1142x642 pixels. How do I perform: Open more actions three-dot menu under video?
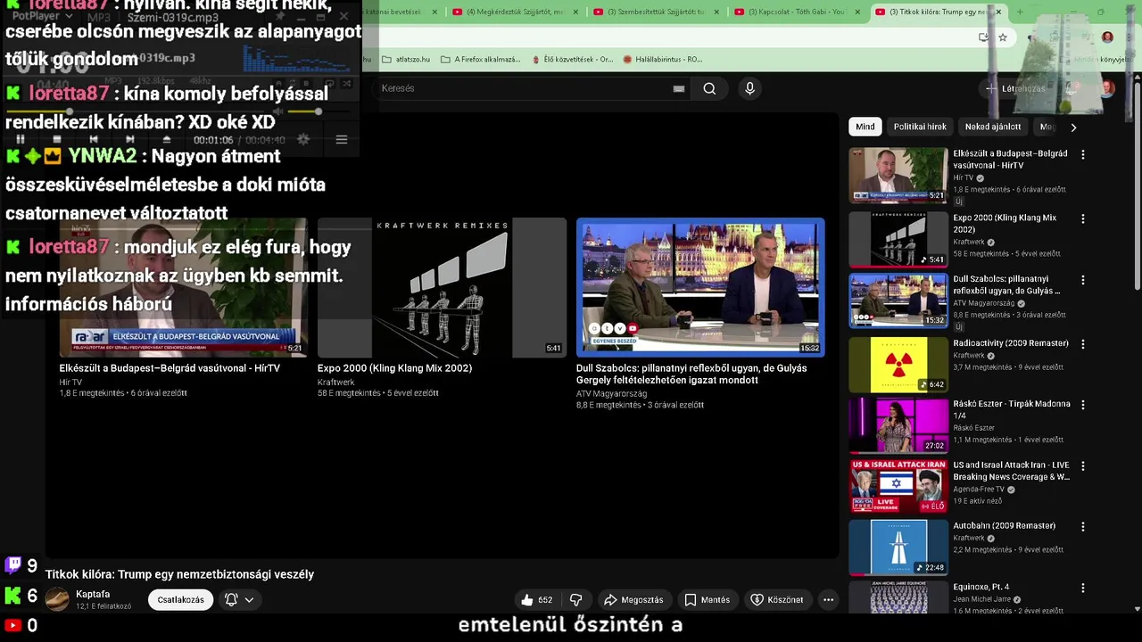point(828,600)
